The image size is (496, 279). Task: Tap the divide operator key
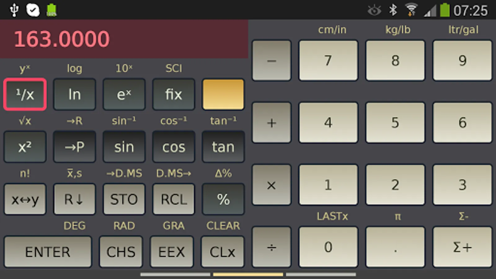(x=272, y=247)
